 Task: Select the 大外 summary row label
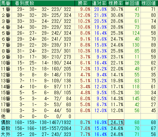click(x=6, y=134)
